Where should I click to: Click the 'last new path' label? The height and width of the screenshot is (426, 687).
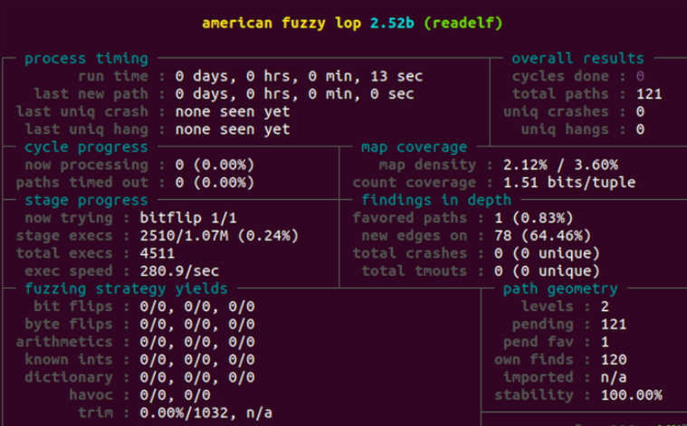pyautogui.click(x=91, y=94)
